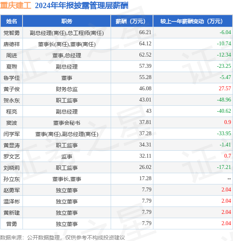Click the name cell 周进
233x241 pixels.
(x=12, y=55)
